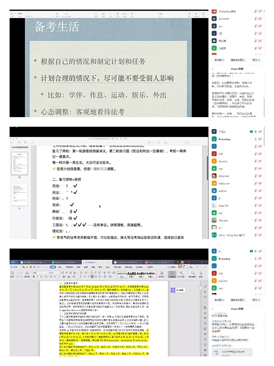Screen dimensions: 274x366
Task: Click the Keynote play slideshow button
Action: pos(57,14)
